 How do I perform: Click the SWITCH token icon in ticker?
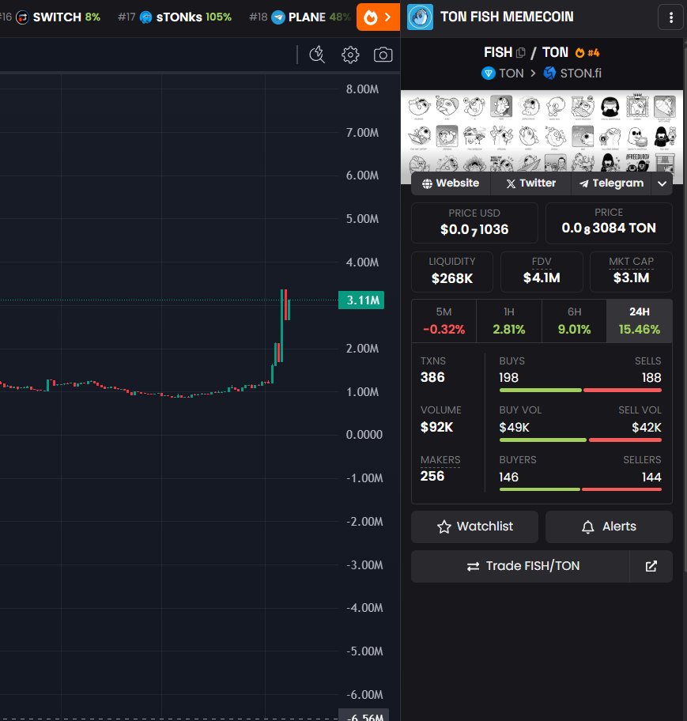tap(22, 17)
